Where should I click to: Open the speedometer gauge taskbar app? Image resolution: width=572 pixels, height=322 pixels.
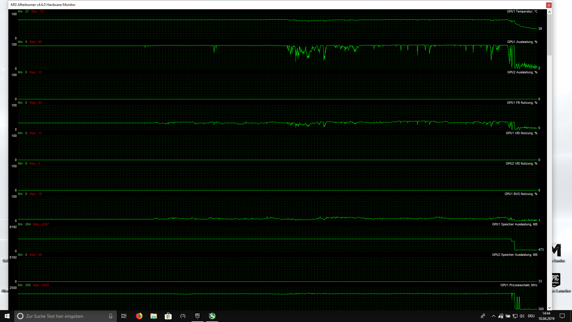tap(183, 316)
